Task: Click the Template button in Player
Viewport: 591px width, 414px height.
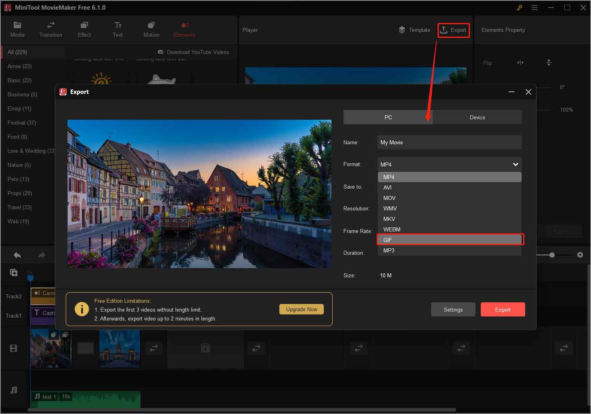Action: (415, 30)
